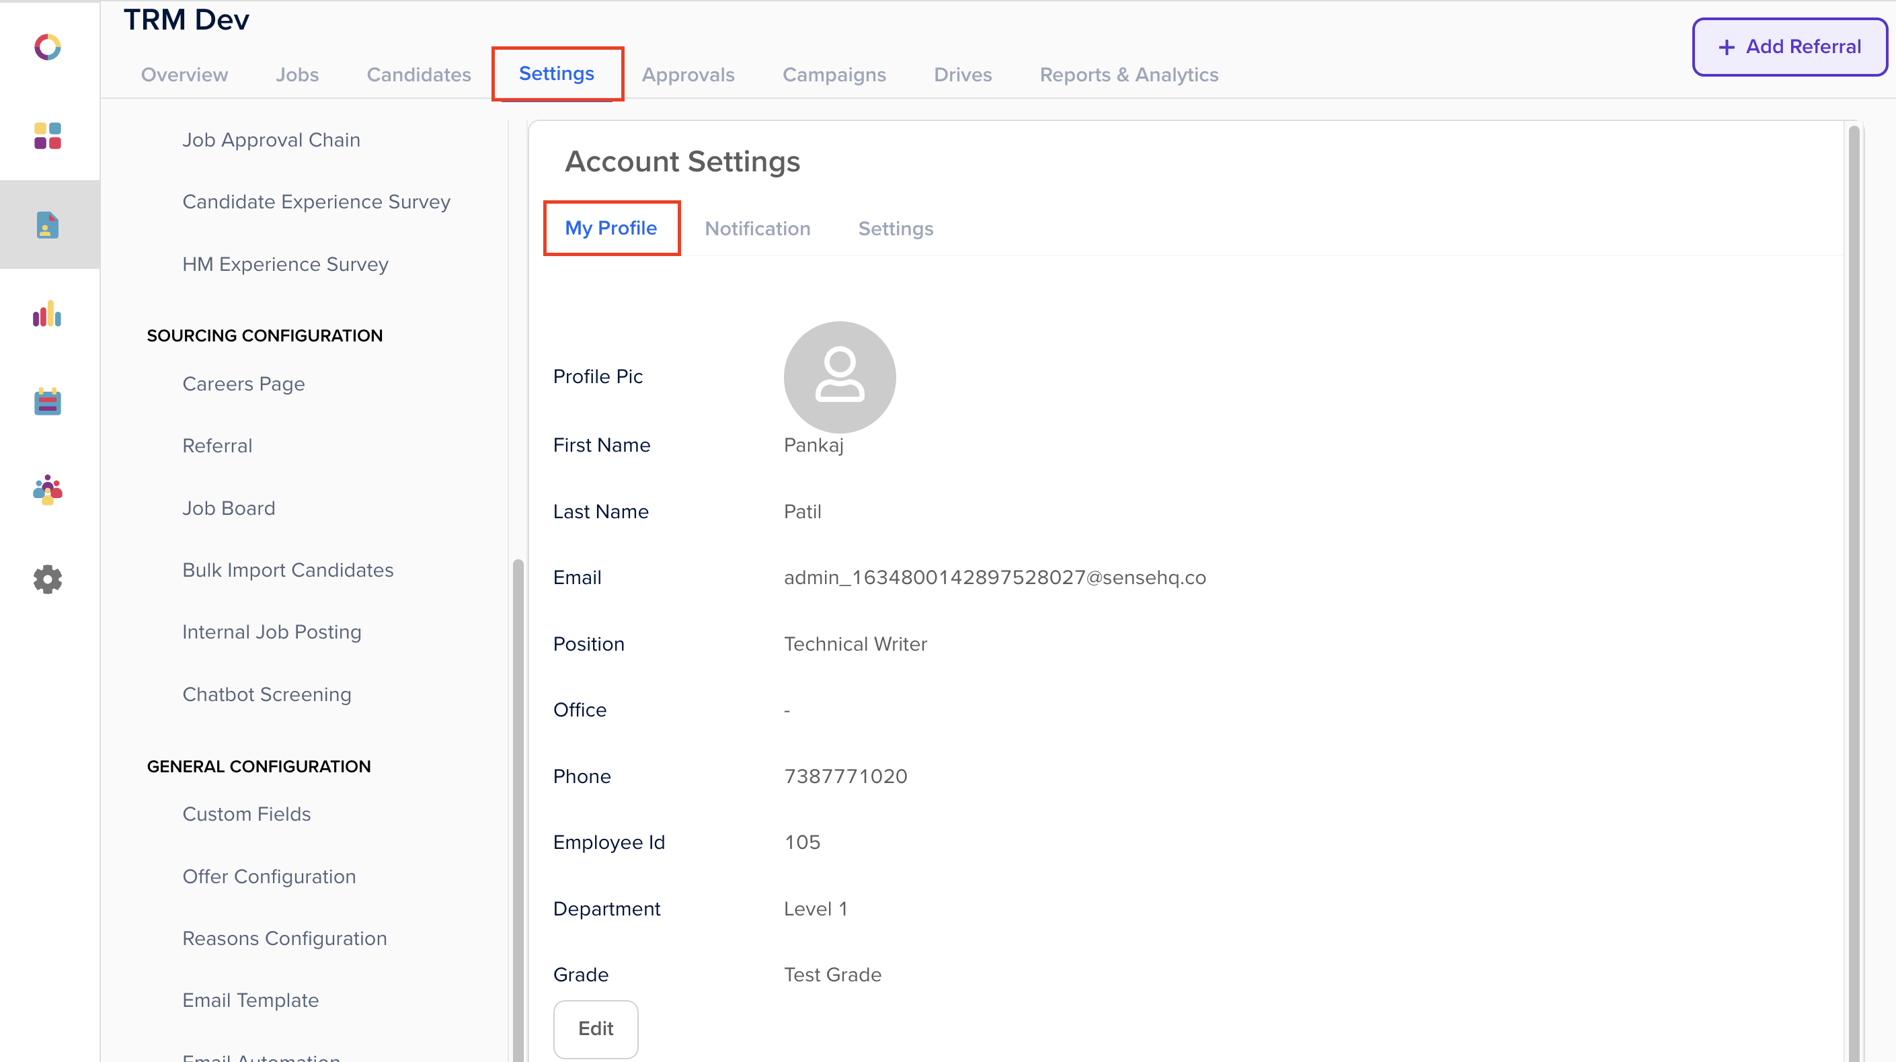Click the Department value Level 1

(x=815, y=909)
